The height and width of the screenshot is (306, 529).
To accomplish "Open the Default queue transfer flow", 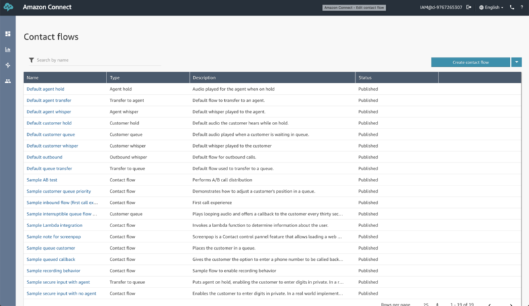I will point(49,168).
